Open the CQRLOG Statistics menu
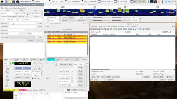Viewport: 177px width, 99px height. (114, 27)
